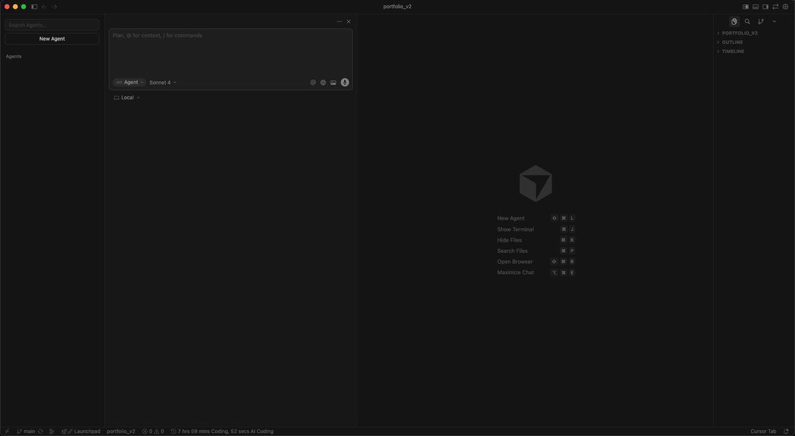Click portfolio_v2 in the status bar
795x436 pixels.
[121, 431]
